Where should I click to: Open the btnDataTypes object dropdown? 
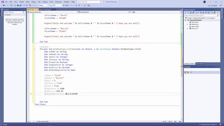click(104, 12)
